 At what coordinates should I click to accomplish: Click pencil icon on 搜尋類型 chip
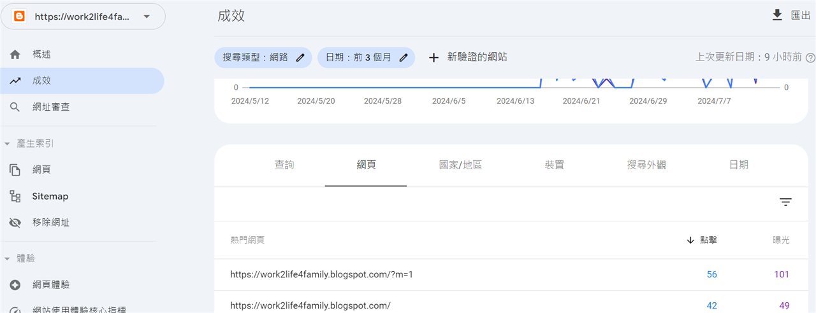point(300,57)
